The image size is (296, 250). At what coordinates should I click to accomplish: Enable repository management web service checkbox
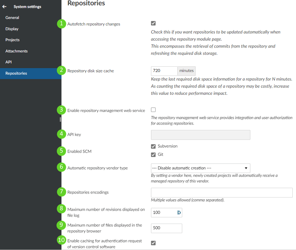[x=153, y=110]
